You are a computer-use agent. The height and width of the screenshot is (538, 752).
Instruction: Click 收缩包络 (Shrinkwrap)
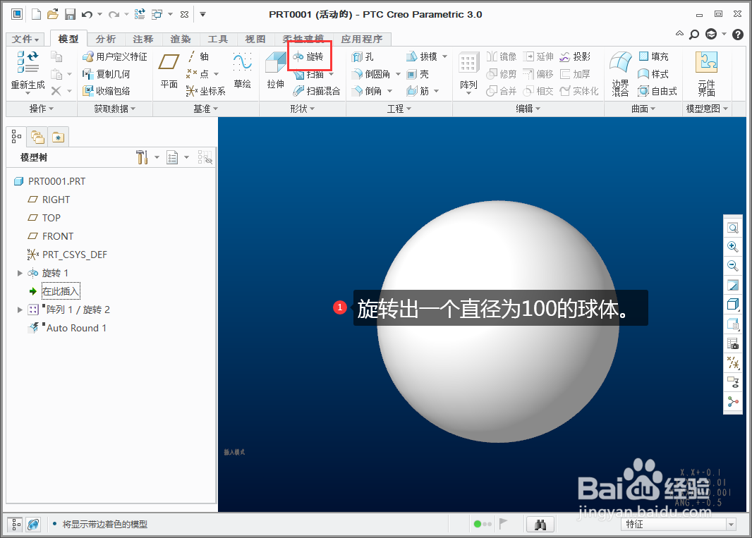(106, 91)
